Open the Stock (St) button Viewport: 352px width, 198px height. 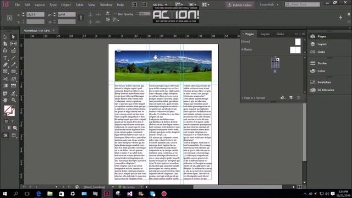[x=144, y=4]
